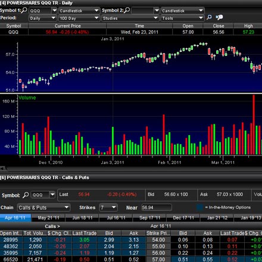Click call ask cell 3.13
This screenshot has width=262, height=262.
[133, 240]
